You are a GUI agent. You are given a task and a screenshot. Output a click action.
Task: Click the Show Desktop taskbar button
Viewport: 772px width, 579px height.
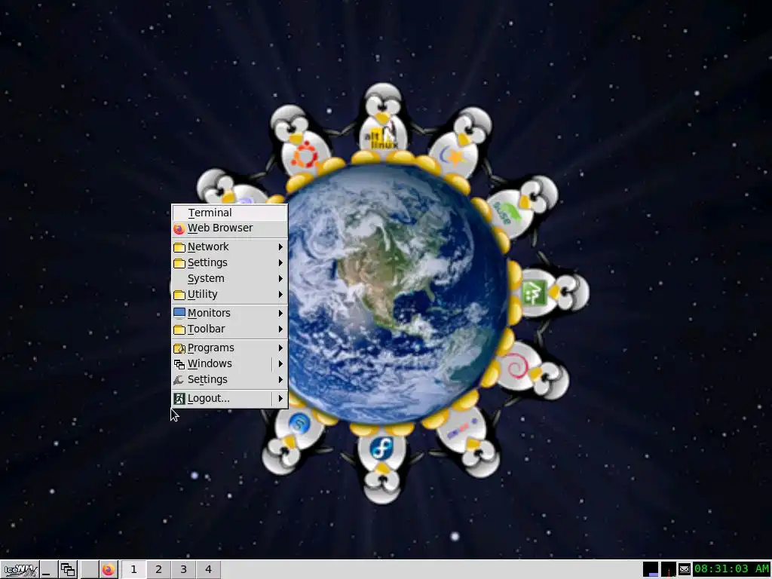point(47,570)
